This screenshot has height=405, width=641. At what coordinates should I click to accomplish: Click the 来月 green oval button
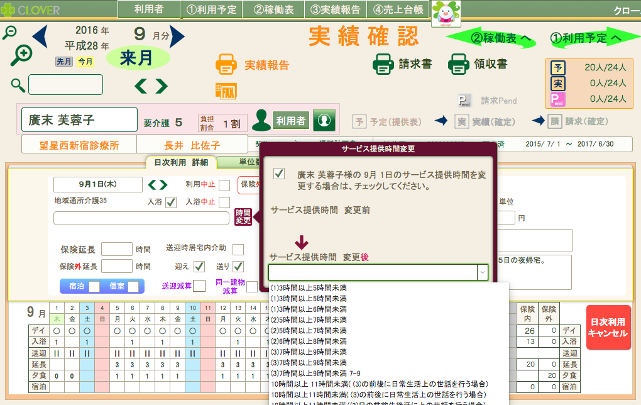pos(138,58)
